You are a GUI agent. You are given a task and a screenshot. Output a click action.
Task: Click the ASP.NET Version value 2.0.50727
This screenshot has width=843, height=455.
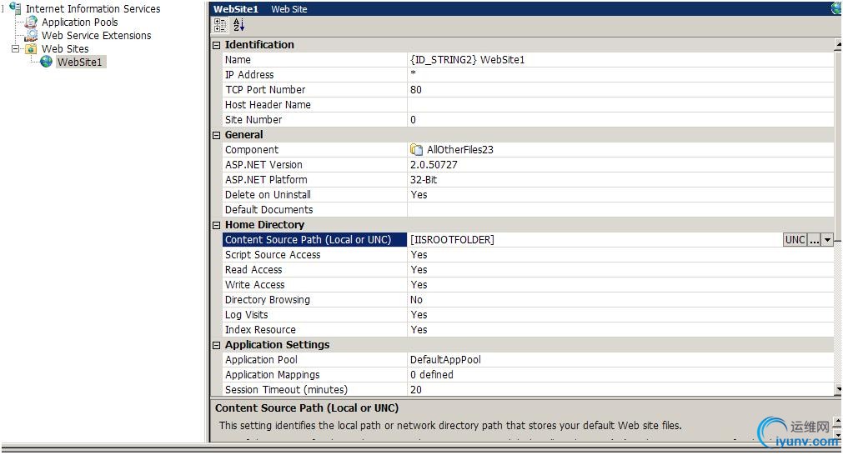(x=434, y=165)
